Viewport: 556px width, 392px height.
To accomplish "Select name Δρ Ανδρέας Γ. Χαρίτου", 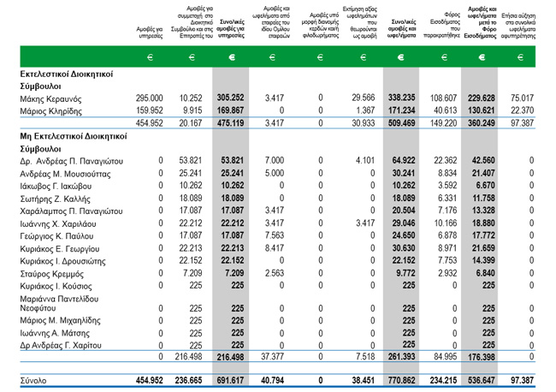I will coord(61,345).
